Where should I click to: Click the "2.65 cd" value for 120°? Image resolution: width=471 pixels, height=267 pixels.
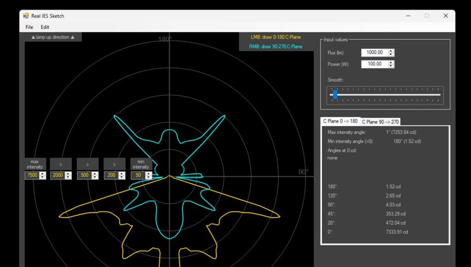pyautogui.click(x=393, y=196)
